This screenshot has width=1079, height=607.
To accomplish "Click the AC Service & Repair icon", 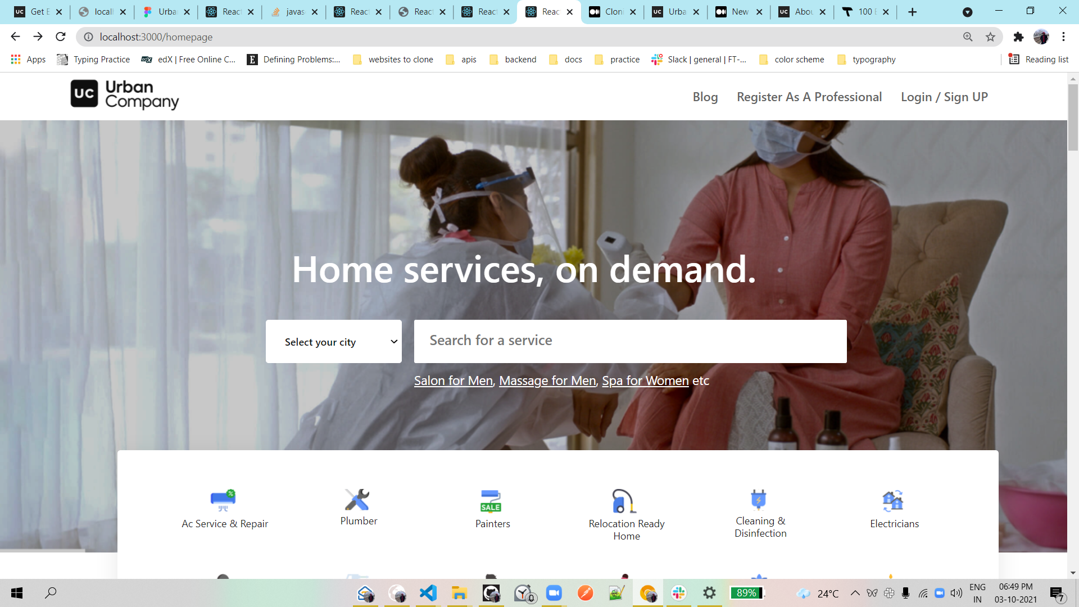I will (x=223, y=500).
